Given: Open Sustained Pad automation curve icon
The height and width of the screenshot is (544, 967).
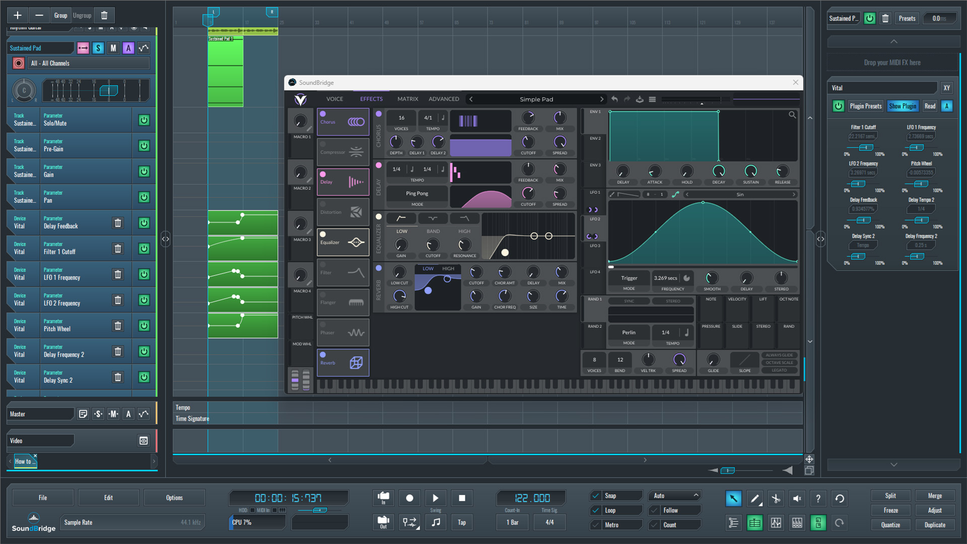Looking at the screenshot, I should 144,48.
